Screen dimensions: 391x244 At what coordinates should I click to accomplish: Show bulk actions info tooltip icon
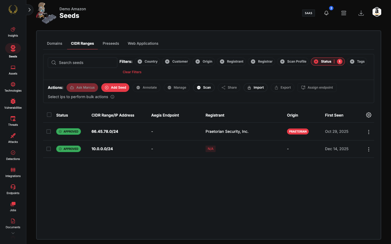(x=112, y=97)
